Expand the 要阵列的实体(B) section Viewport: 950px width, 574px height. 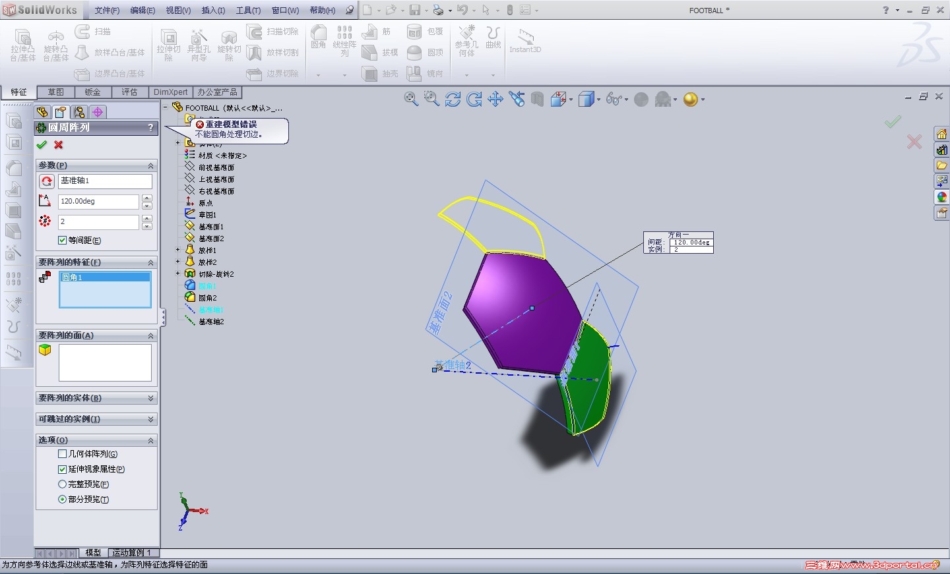point(150,398)
